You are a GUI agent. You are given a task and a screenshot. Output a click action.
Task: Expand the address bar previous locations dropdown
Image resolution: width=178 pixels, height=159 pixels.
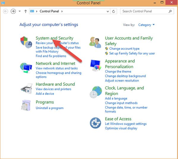point(108,11)
